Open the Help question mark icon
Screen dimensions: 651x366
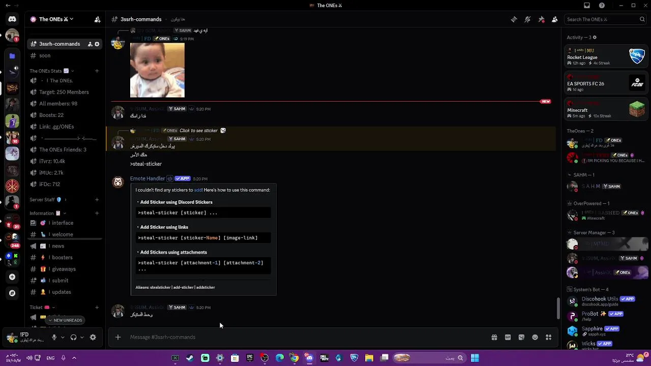602,6
